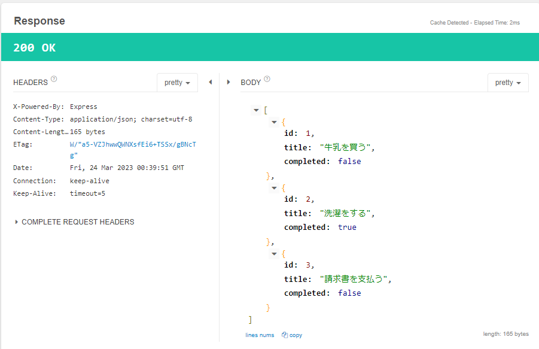Click the copy link under the response body

coord(294,335)
